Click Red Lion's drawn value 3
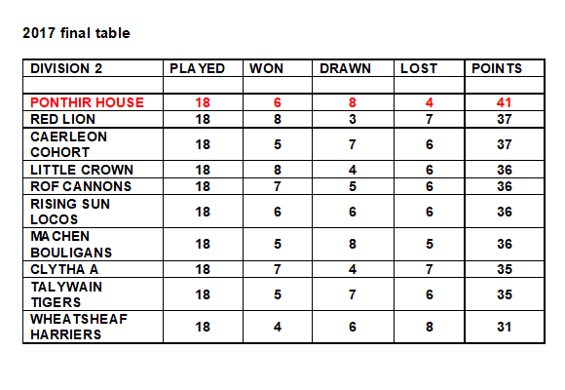 [353, 119]
